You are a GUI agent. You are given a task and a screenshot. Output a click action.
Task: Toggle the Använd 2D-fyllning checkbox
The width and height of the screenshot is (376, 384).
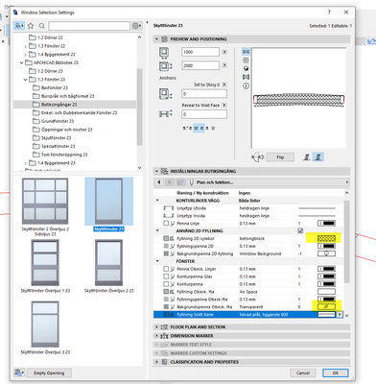click(x=300, y=230)
